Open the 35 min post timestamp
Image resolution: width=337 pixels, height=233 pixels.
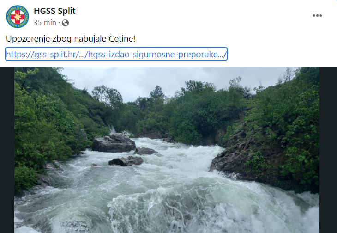click(45, 23)
